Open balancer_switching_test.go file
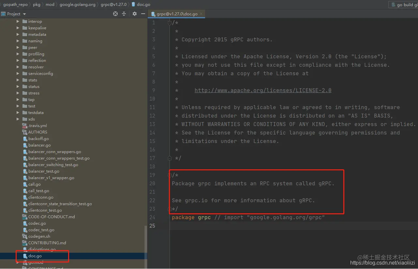 (x=53, y=165)
